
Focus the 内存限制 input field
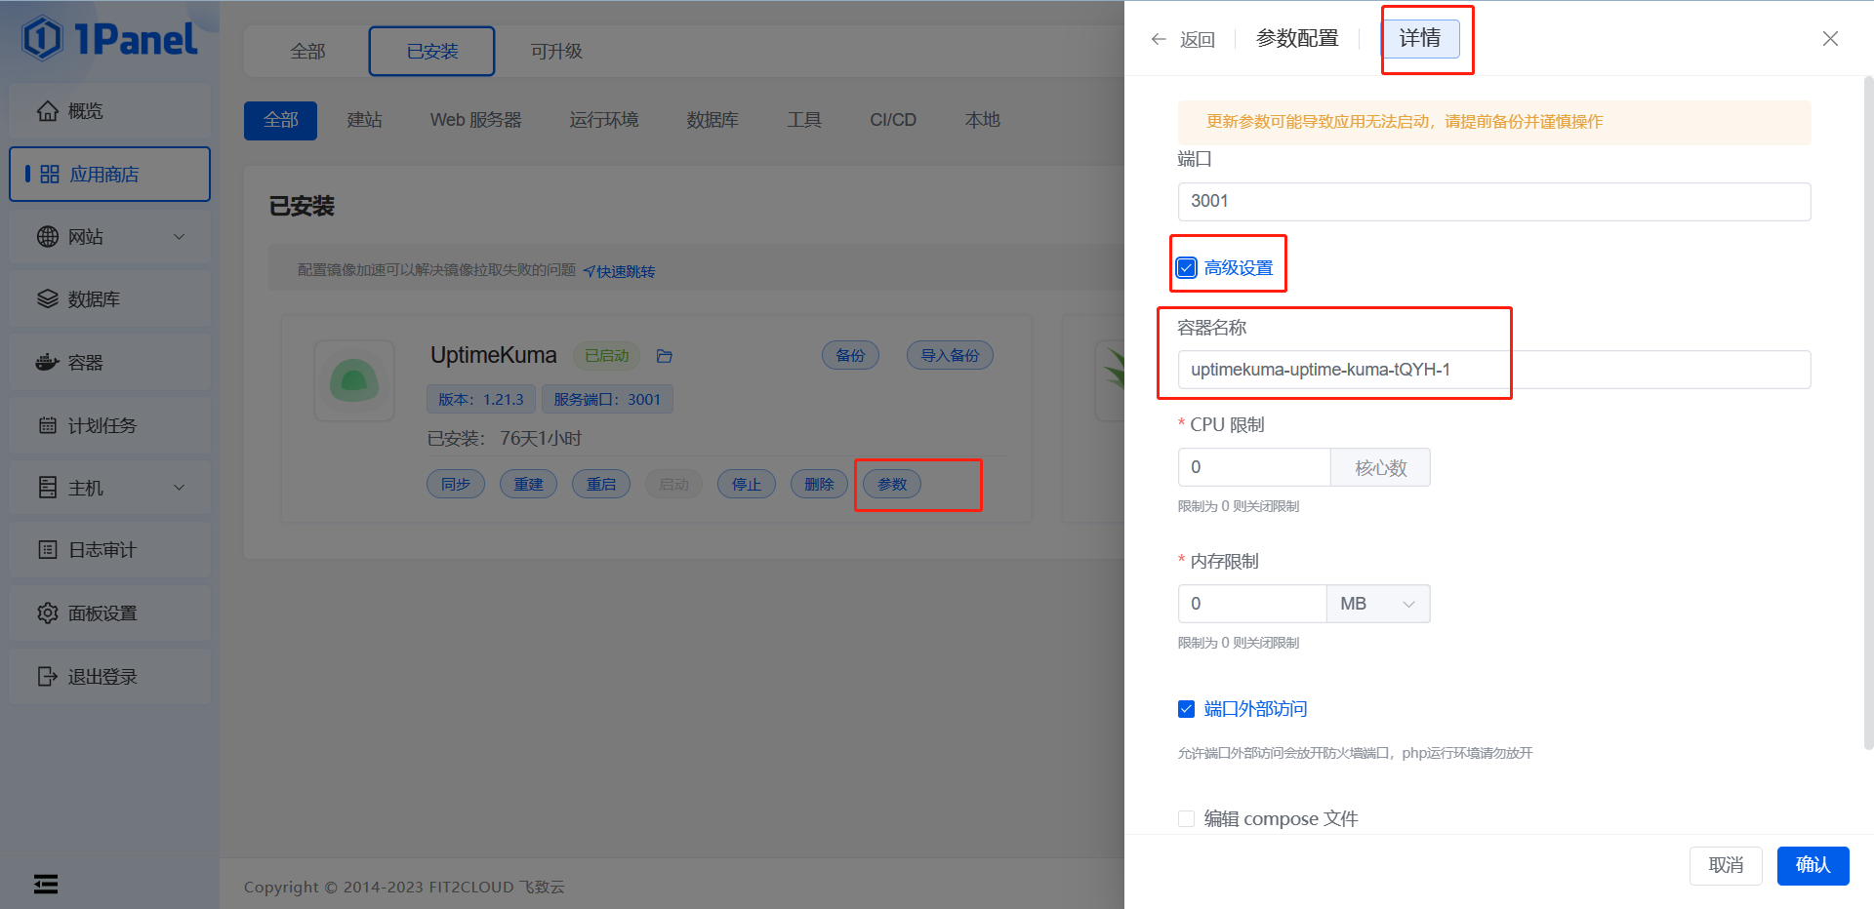point(1252,604)
